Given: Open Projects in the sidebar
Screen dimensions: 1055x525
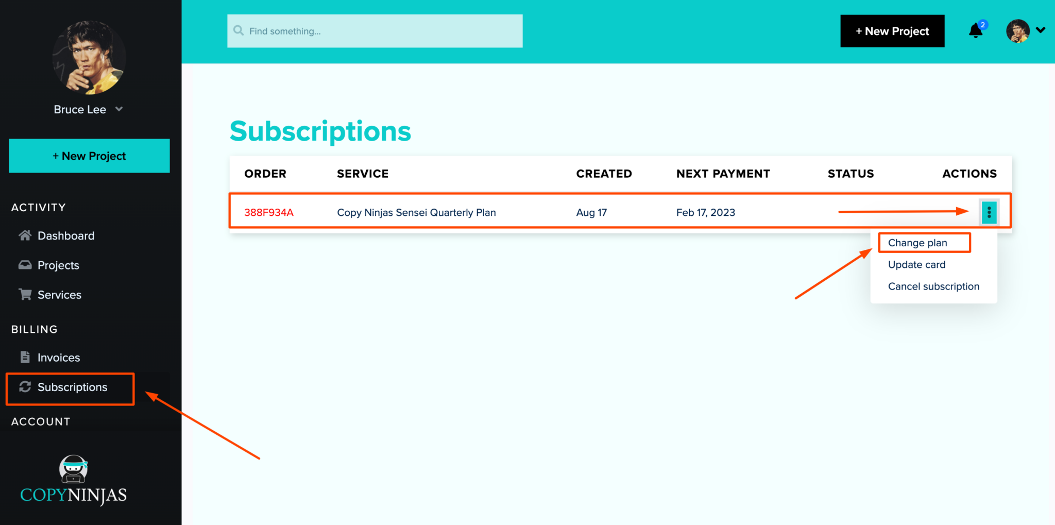Looking at the screenshot, I should click(x=58, y=265).
